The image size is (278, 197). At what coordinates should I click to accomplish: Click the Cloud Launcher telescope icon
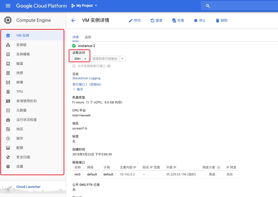point(8,189)
